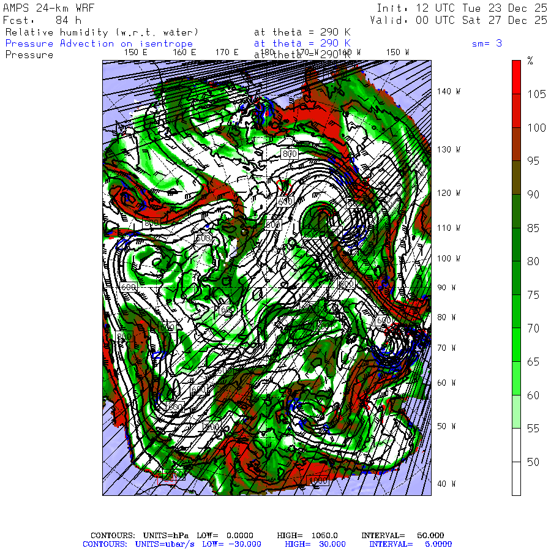Select the light green 55% legend swatch
The height and width of the screenshot is (551, 551).
[x=516, y=411]
